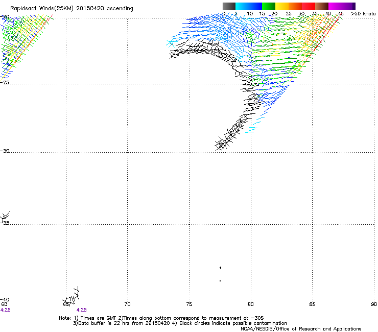The height and width of the screenshot is (332, 378).
Task: Click the orange 25-30 knots color segment
Action: [295, 6]
